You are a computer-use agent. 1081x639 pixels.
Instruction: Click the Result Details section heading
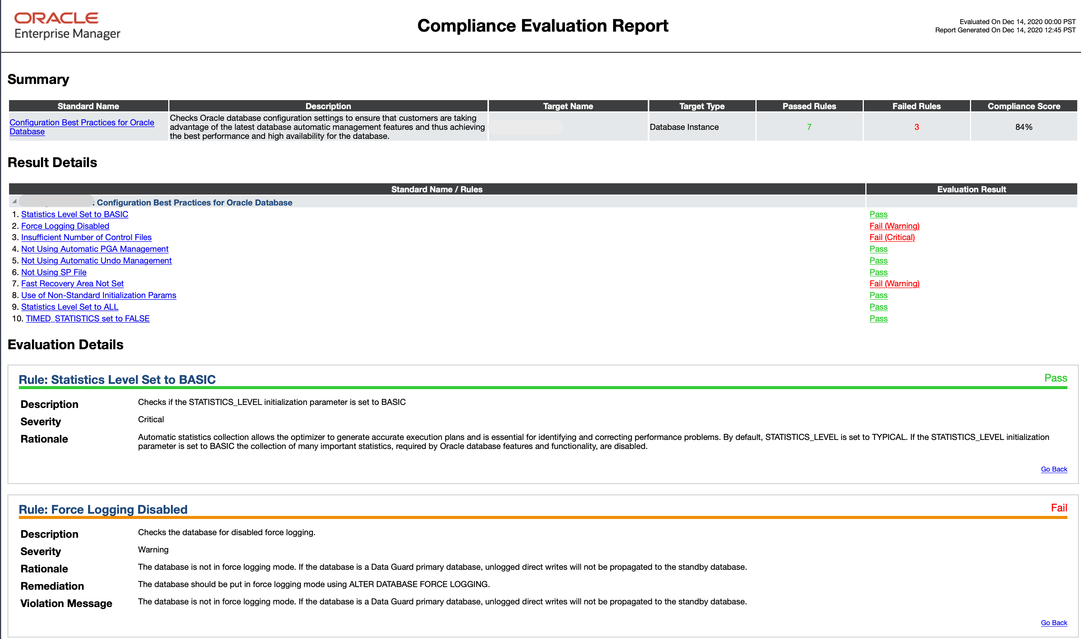(x=53, y=162)
